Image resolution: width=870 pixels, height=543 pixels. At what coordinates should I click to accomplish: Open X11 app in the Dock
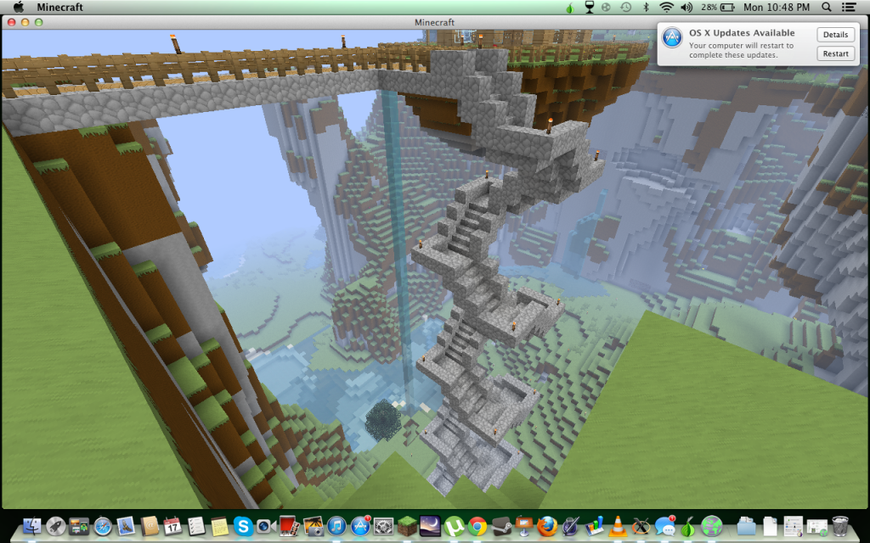coord(641,526)
